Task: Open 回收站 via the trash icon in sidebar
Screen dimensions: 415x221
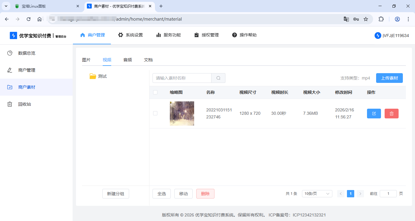Action: (x=9, y=104)
